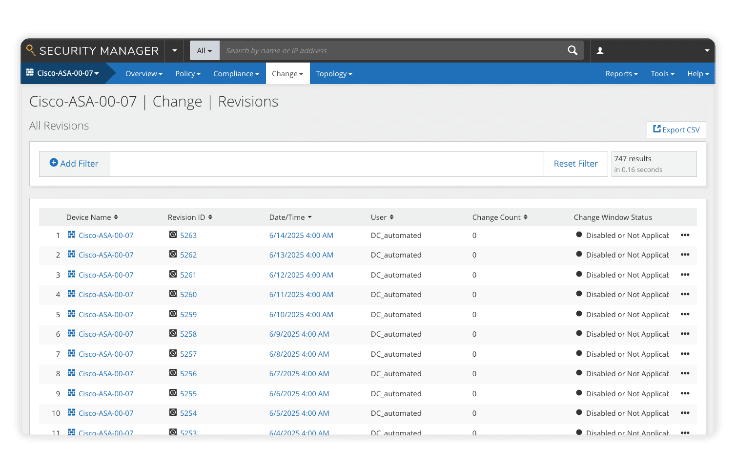Click the status dot for revision 5258
Image resolution: width=736 pixels, height=473 pixels.
[x=579, y=333]
